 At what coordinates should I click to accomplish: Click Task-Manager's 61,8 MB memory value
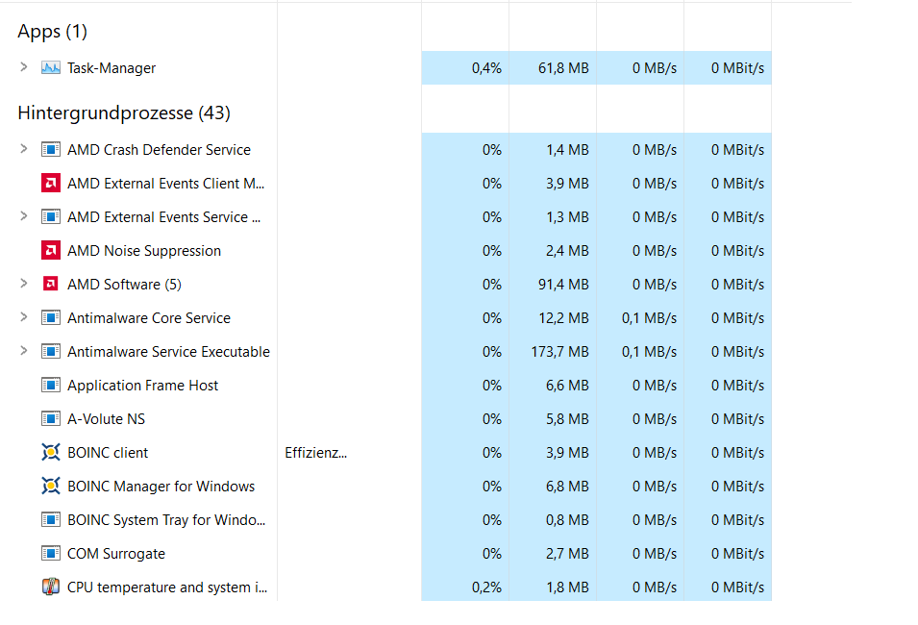(x=563, y=68)
